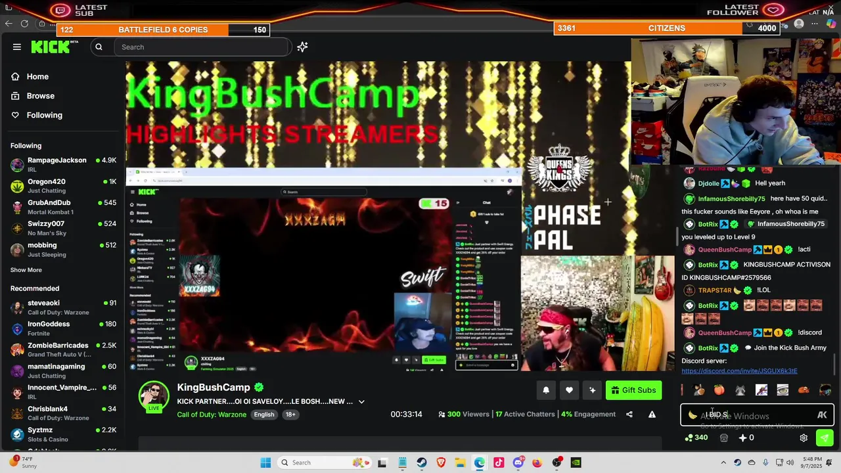Click QueenBushCamp name beside !discord

pyautogui.click(x=725, y=333)
